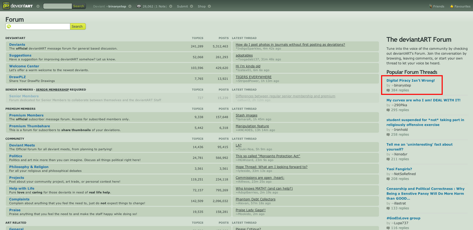This screenshot has width=473, height=230.
Task: Open the dropdown arrow beside Submit
Action: pyautogui.click(x=191, y=6)
